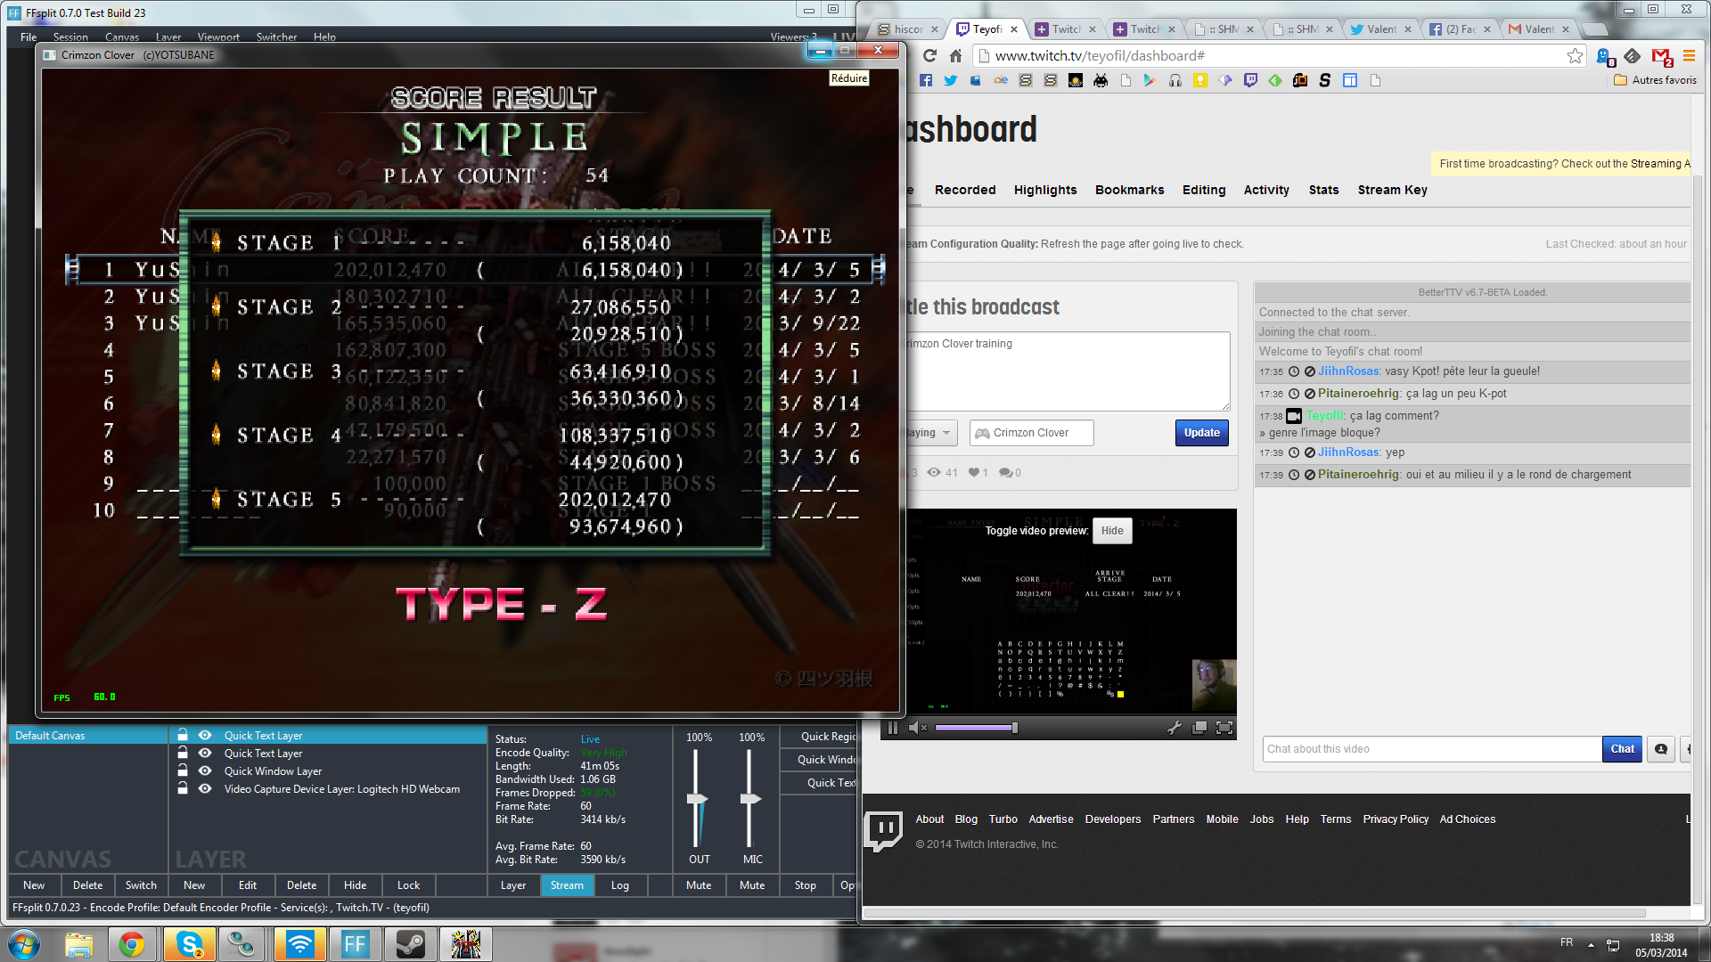Pause the Twitch video preview
Viewport: 1711px width, 962px height.
[893, 728]
